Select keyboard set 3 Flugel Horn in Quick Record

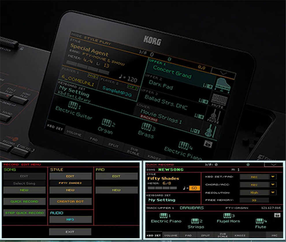tap(228, 219)
